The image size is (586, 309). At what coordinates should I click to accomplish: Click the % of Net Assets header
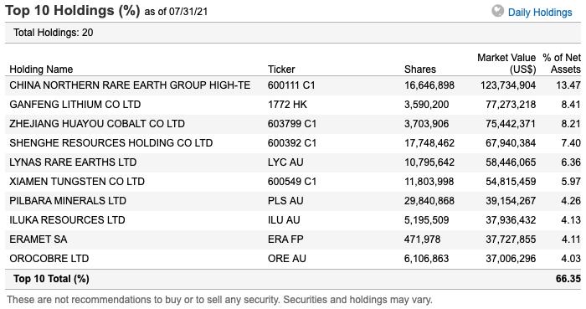pyautogui.click(x=562, y=64)
